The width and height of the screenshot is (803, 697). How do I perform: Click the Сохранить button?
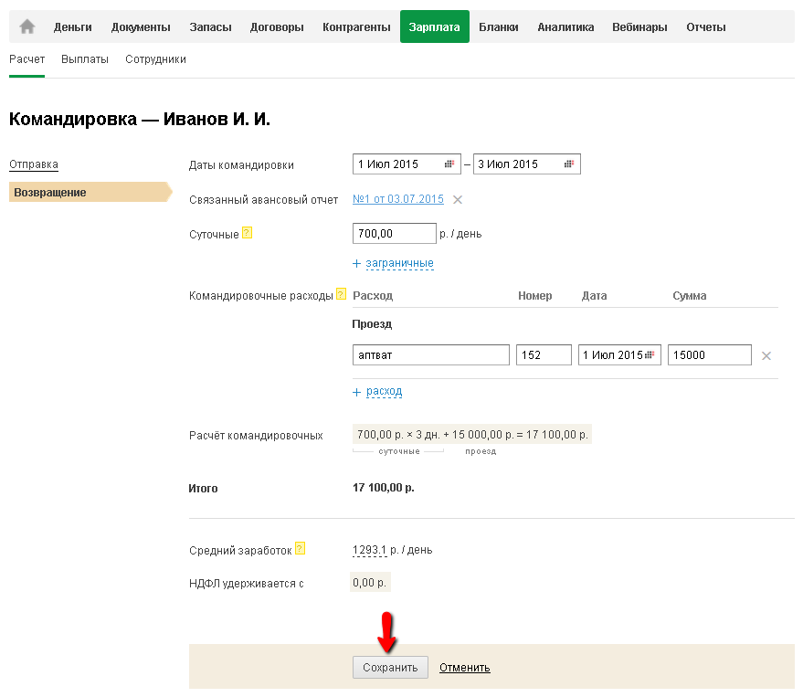click(x=390, y=668)
